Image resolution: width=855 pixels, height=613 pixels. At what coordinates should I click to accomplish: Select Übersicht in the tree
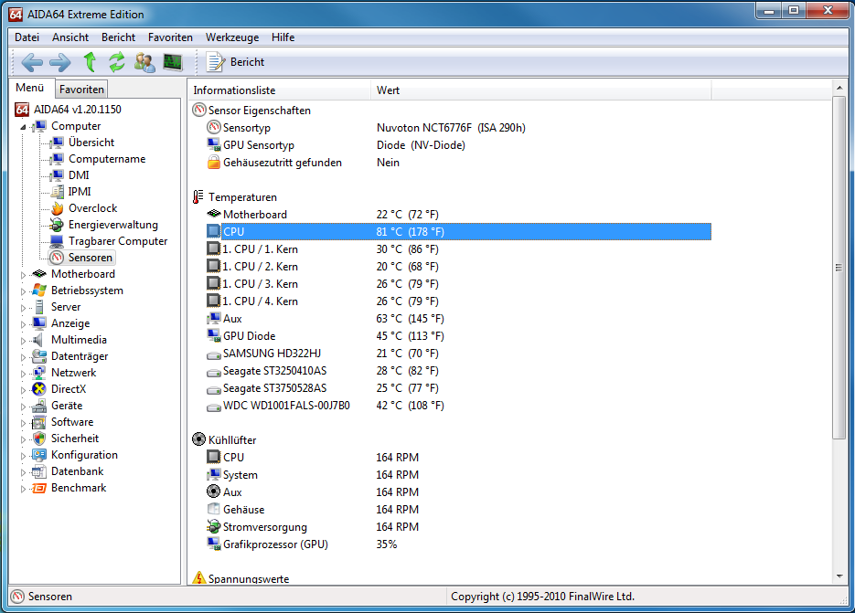(x=91, y=143)
